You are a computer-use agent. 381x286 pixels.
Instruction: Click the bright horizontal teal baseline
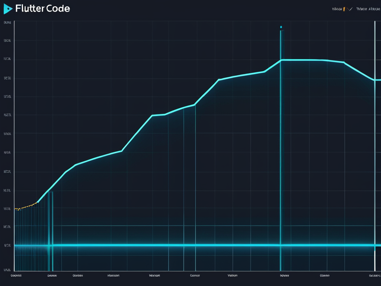click(186, 245)
